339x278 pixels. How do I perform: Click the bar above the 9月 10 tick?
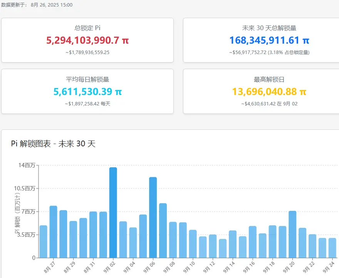(193, 244)
